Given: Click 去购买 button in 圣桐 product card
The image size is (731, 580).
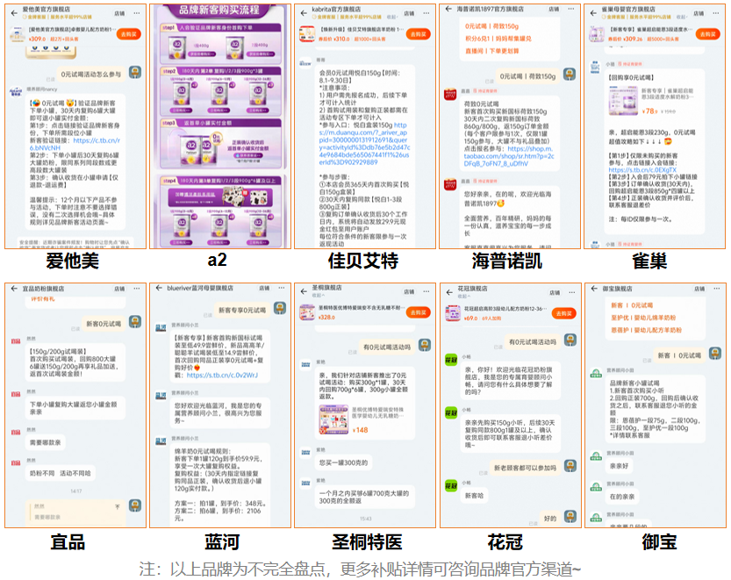Looking at the screenshot, I should click(420, 310).
